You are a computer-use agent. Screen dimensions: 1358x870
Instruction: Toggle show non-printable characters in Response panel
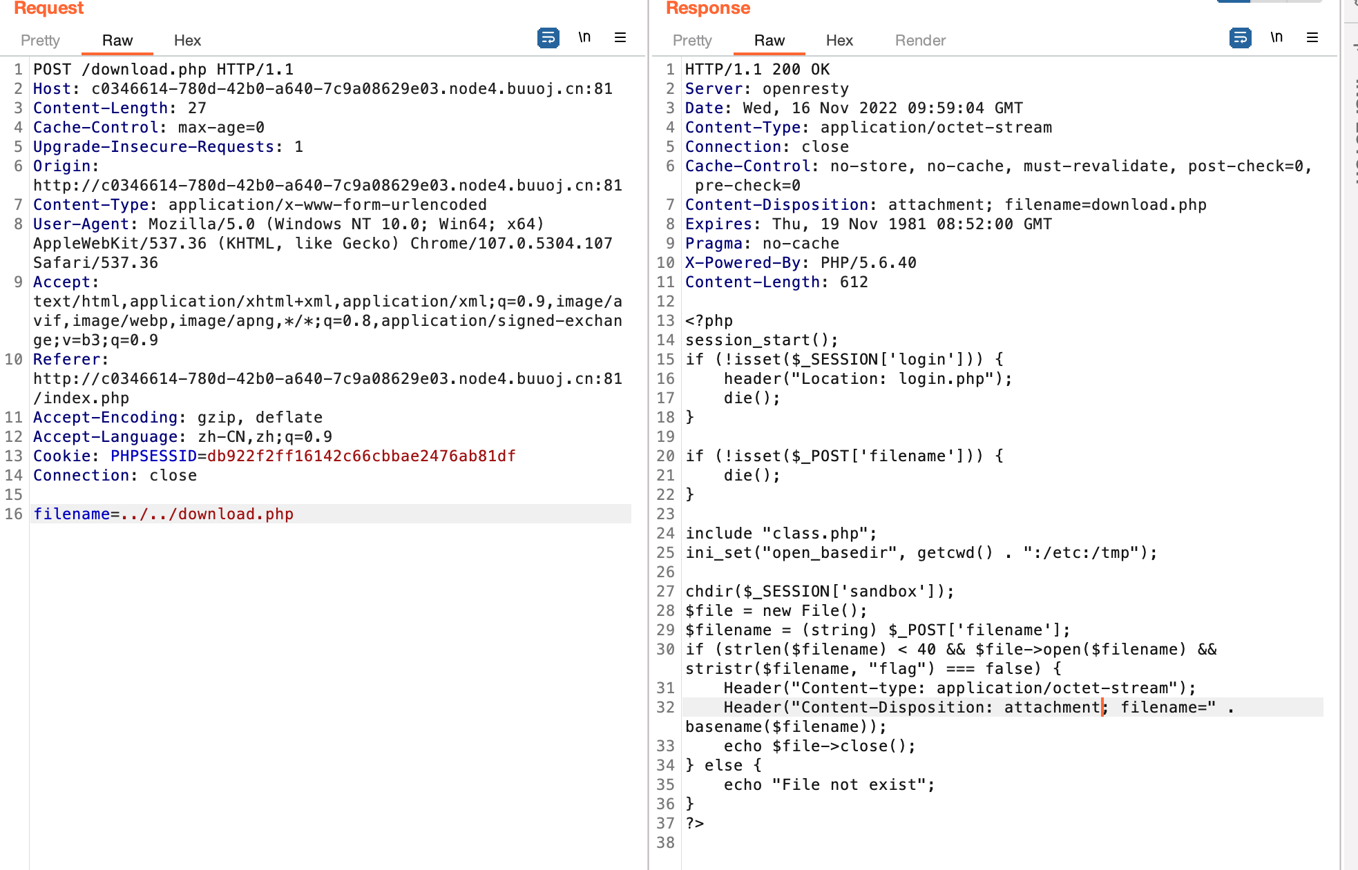[1276, 37]
